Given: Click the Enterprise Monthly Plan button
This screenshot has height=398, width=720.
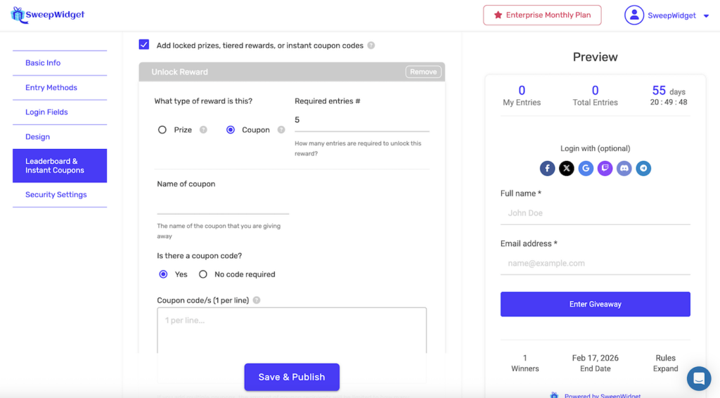Looking at the screenshot, I should click(x=542, y=15).
